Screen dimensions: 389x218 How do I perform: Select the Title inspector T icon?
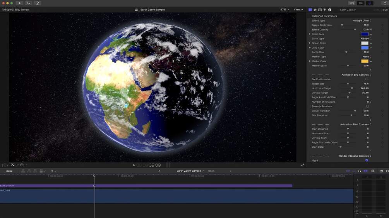[x=310, y=10]
